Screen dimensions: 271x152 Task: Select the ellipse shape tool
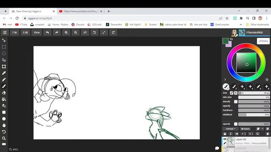[4, 119]
